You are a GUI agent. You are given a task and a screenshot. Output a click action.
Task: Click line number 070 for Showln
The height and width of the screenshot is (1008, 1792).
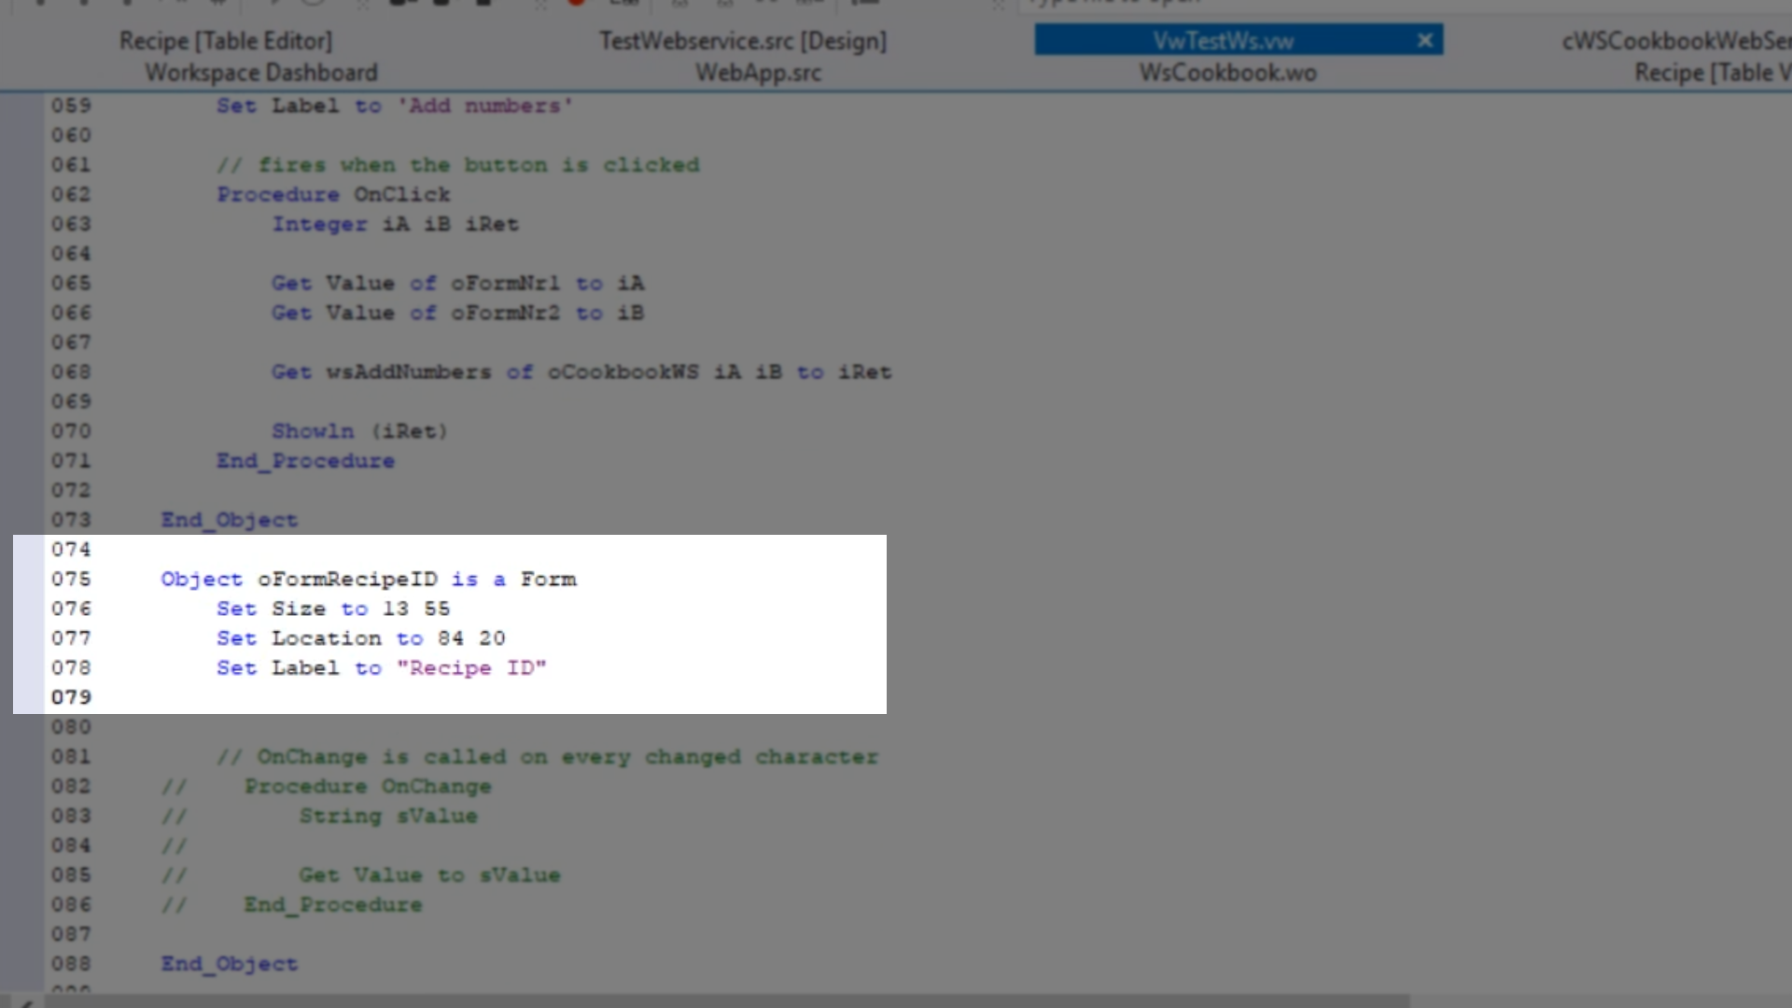pyautogui.click(x=71, y=431)
